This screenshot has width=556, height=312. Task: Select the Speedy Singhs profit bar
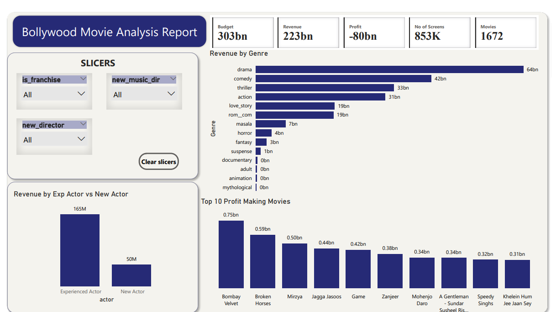pyautogui.click(x=485, y=274)
